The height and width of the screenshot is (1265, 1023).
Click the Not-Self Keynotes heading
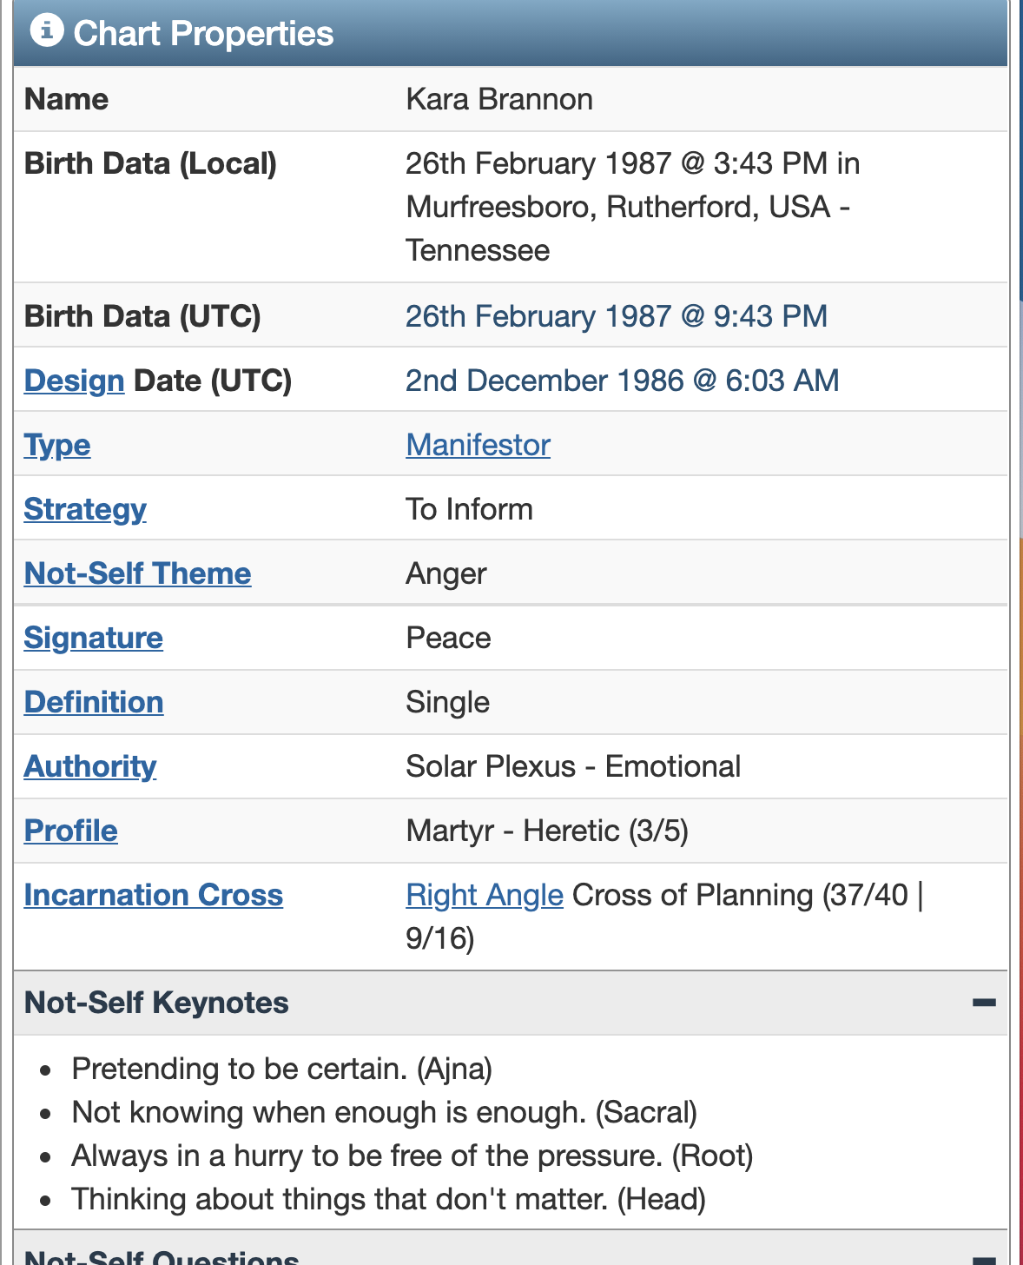[156, 1003]
